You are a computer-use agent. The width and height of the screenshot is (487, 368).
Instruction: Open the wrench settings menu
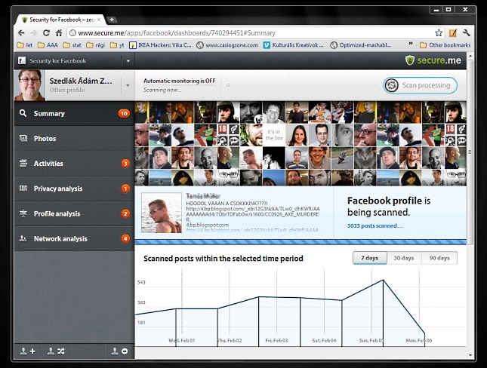[466, 33]
